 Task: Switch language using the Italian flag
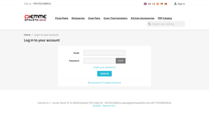coord(149,4)
